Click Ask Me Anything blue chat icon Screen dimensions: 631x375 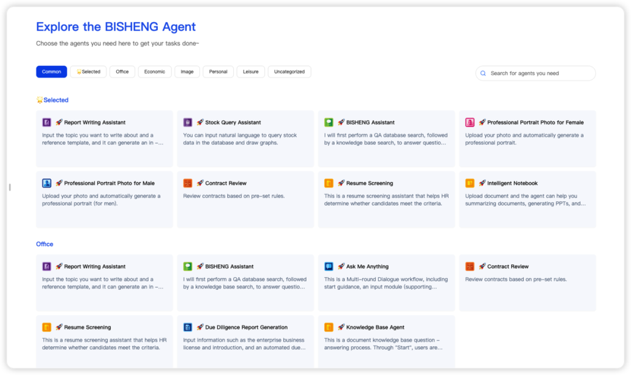329,266
